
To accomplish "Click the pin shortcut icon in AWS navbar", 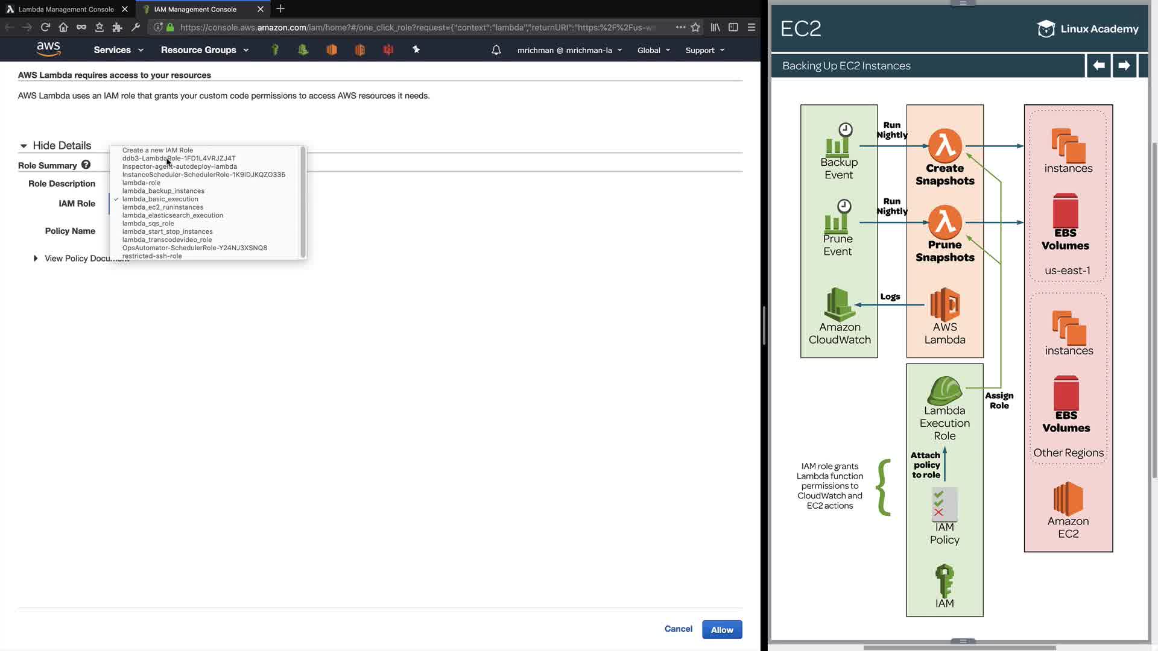I will pyautogui.click(x=416, y=50).
